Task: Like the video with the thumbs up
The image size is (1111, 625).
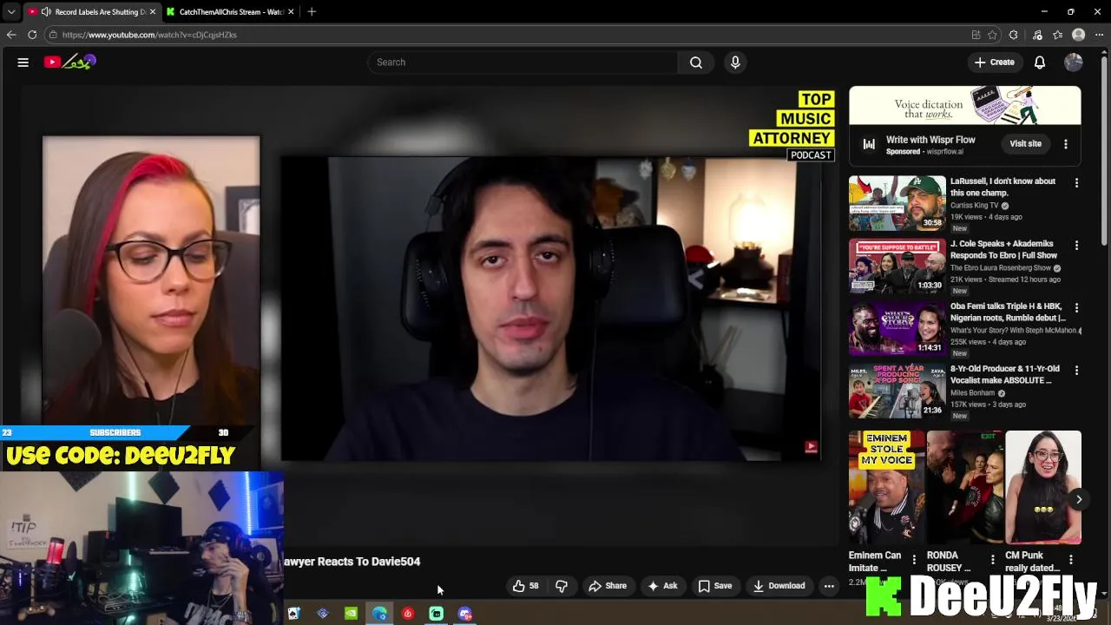Action: coord(525,586)
